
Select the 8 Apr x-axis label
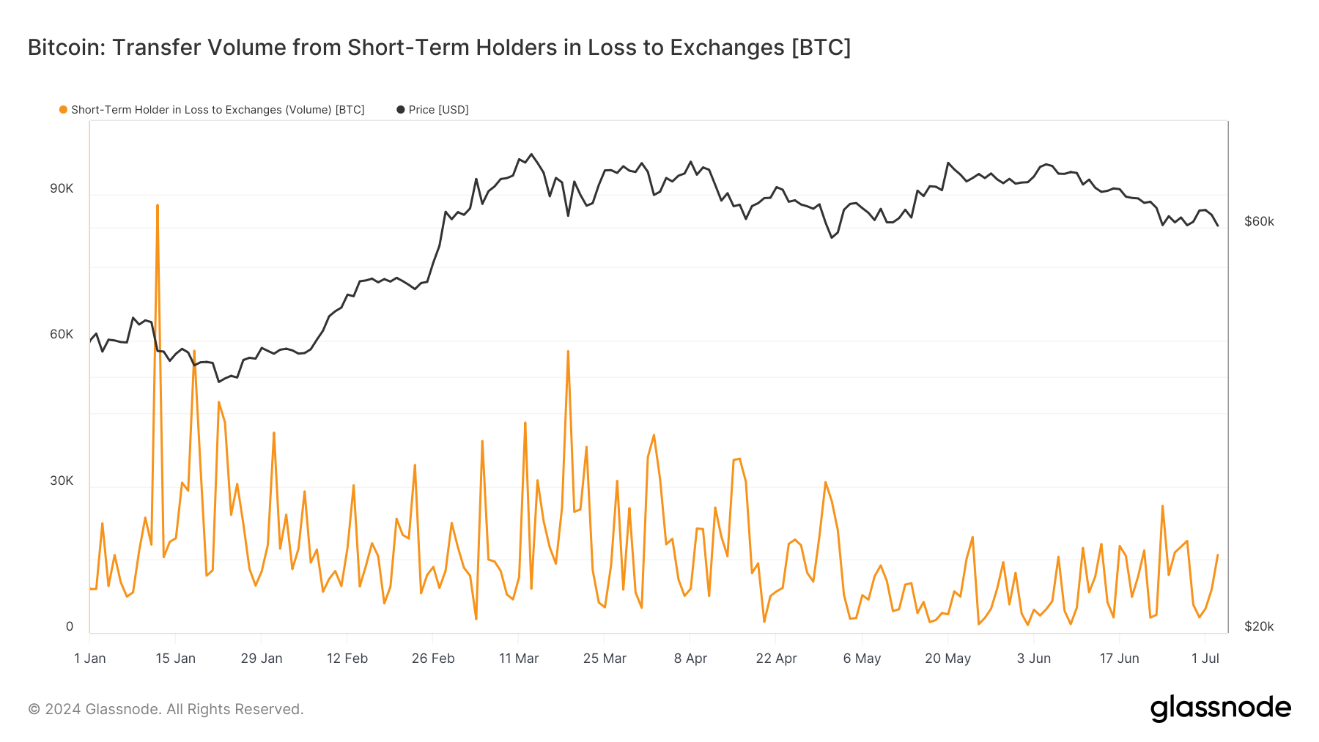(690, 658)
